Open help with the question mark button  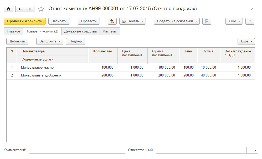tap(250, 21)
